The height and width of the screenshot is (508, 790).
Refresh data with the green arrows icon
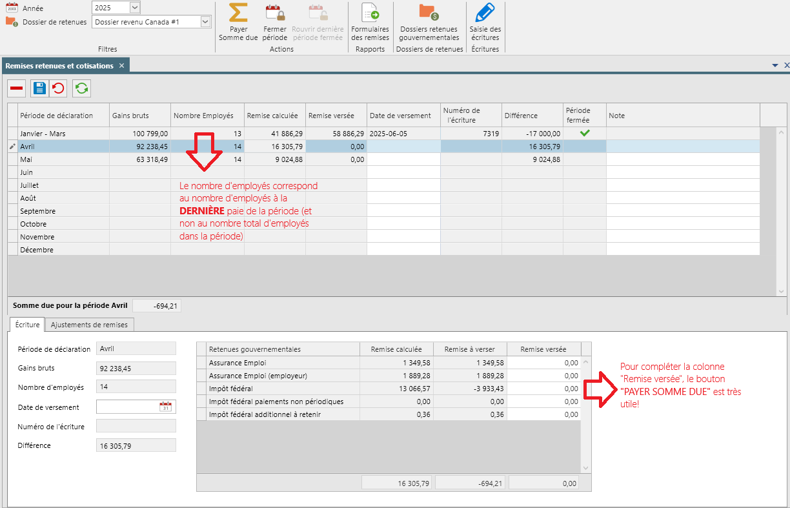coord(81,88)
